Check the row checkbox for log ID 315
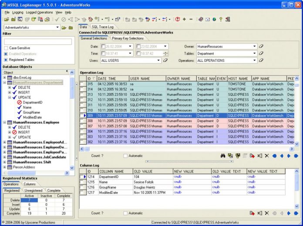The width and height of the screenshot is (303, 226). 82,84
